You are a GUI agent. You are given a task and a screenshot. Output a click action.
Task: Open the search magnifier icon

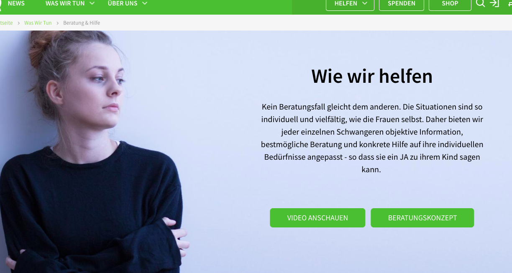[x=480, y=3]
